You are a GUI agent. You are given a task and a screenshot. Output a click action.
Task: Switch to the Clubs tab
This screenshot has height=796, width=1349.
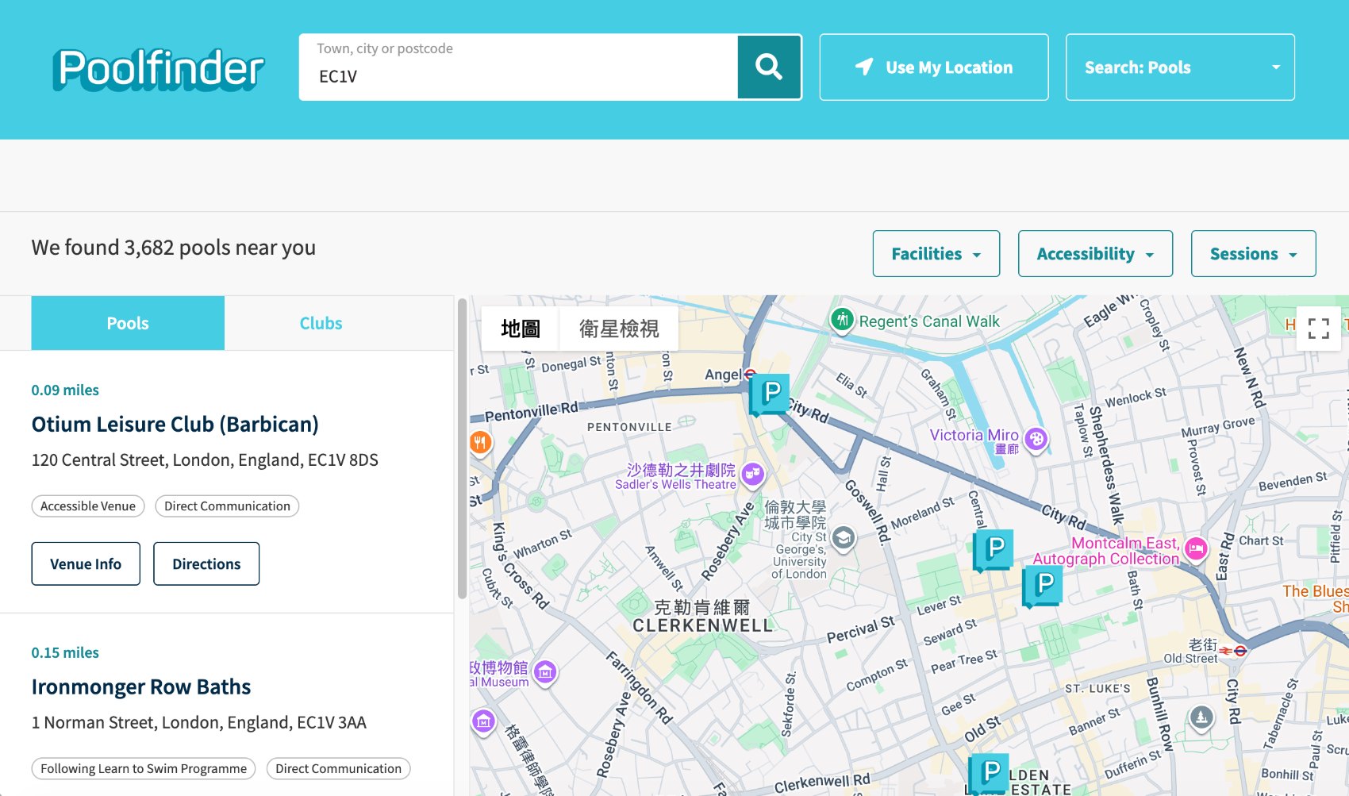[321, 323]
